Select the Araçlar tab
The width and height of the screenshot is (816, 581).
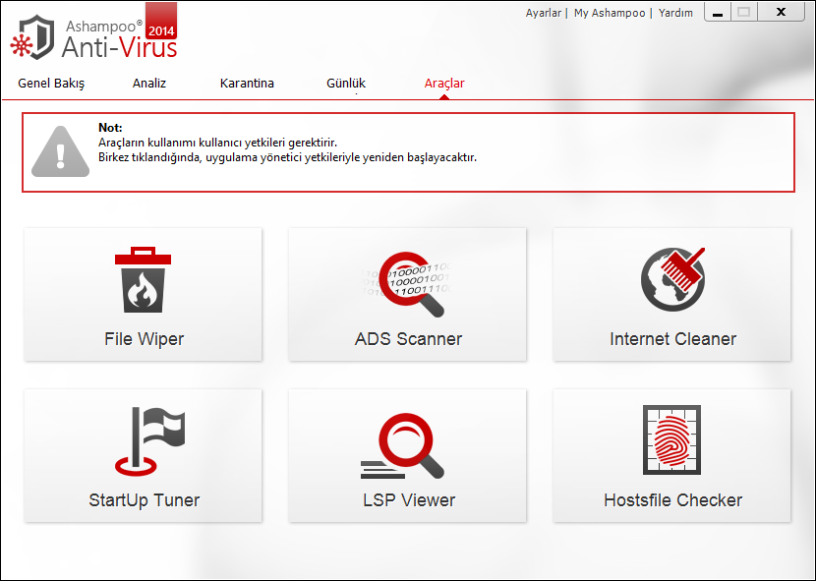(x=444, y=84)
